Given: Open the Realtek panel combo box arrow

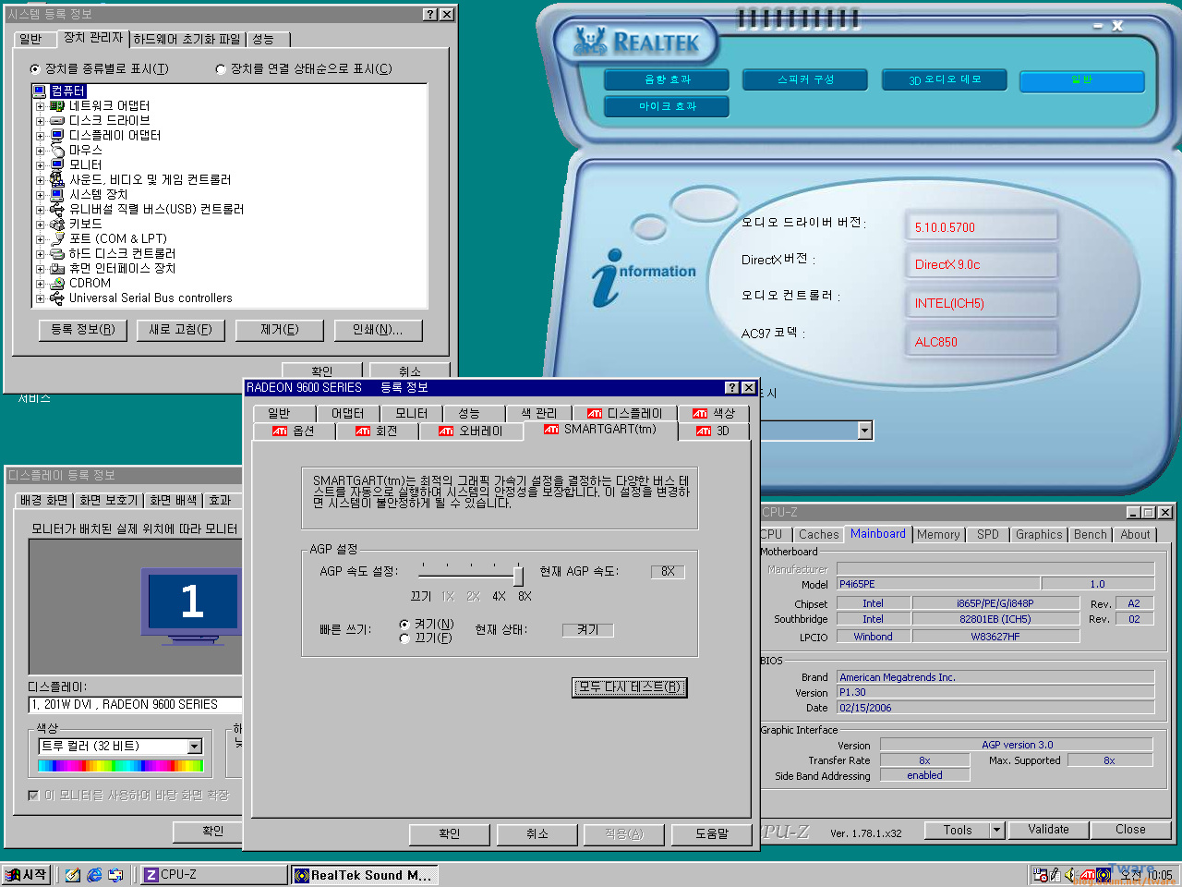Looking at the screenshot, I should [864, 431].
